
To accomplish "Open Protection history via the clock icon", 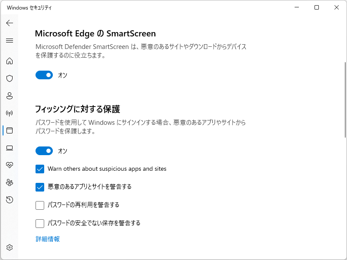I will click(x=10, y=200).
